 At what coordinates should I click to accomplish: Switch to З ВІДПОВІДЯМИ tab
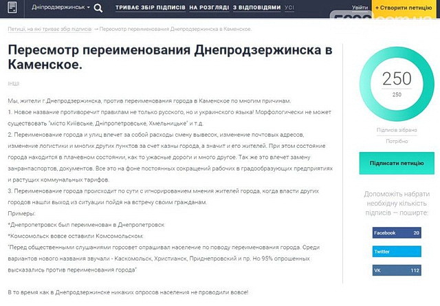click(x=256, y=8)
